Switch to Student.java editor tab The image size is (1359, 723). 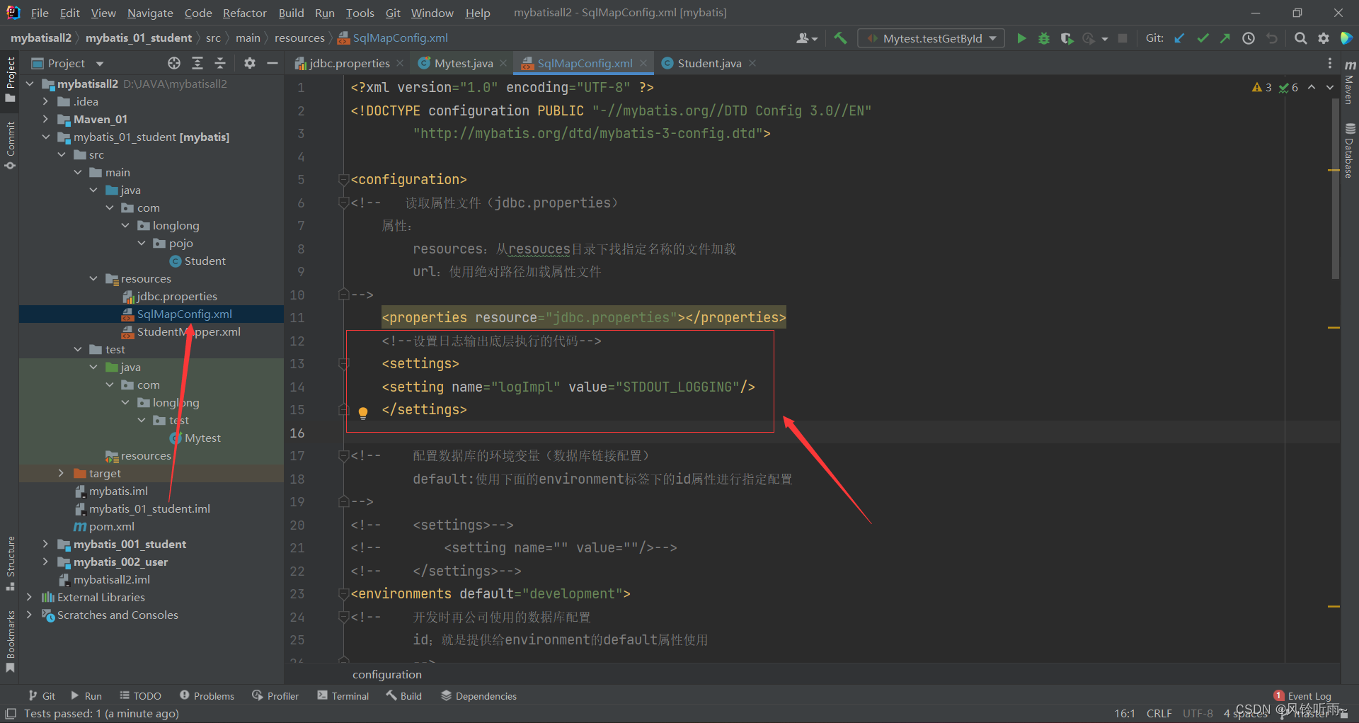pos(709,63)
